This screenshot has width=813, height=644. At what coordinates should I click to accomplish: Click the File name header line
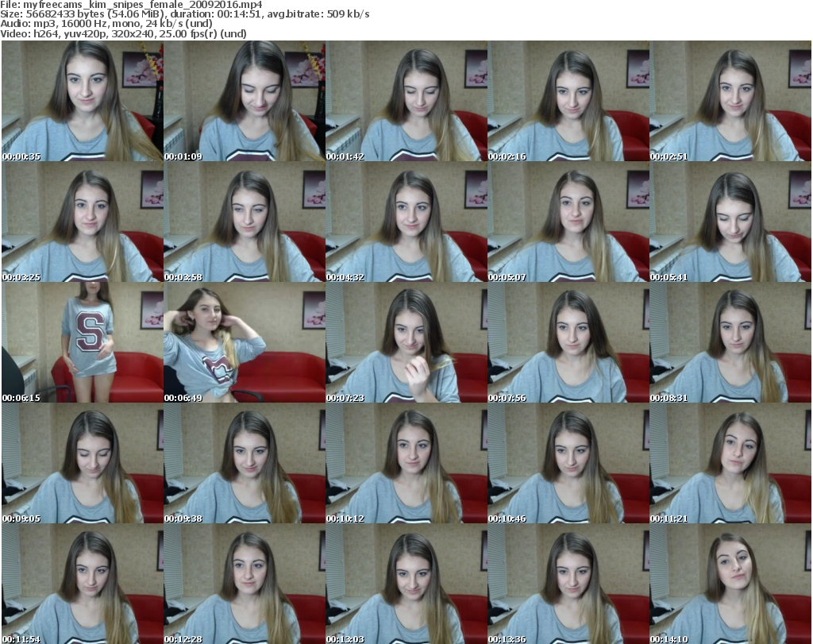[132, 5]
